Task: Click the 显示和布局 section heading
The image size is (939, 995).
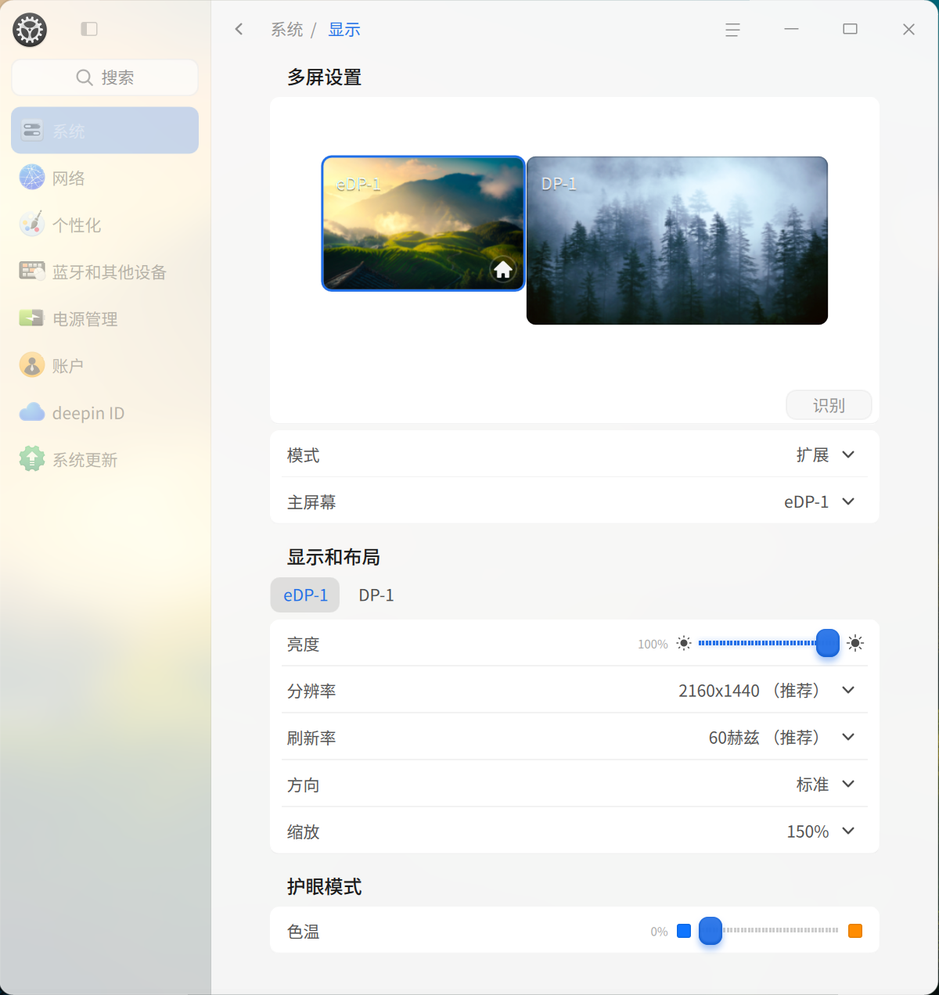Action: (x=333, y=557)
